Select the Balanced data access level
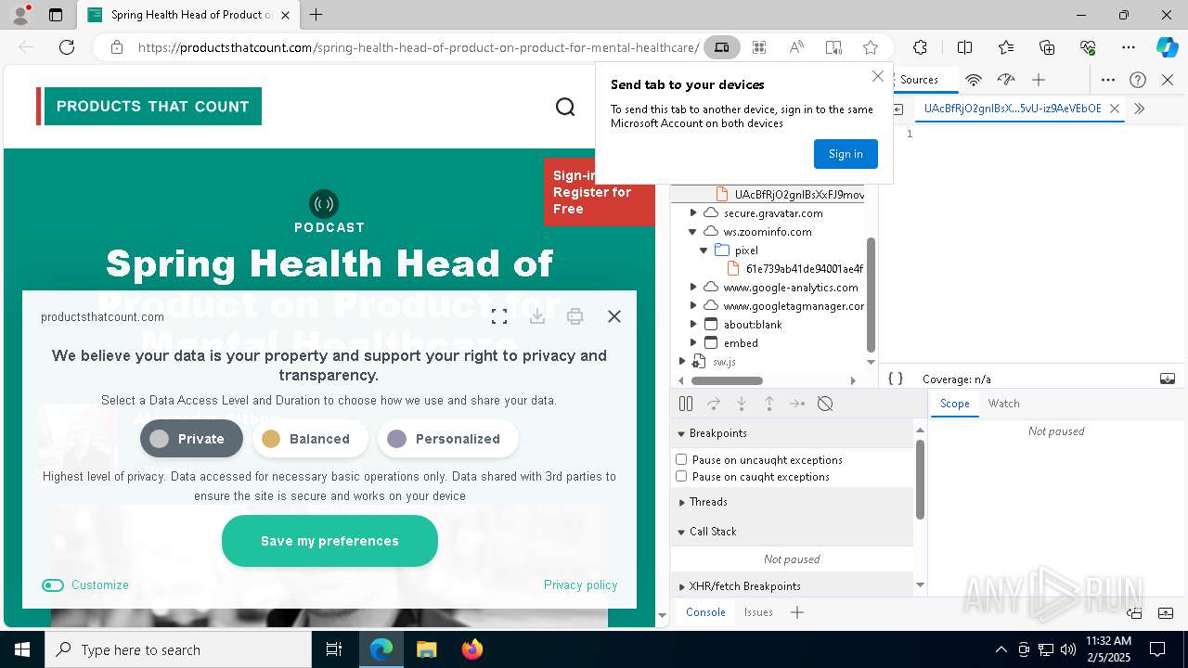The width and height of the screenshot is (1188, 668). (310, 439)
